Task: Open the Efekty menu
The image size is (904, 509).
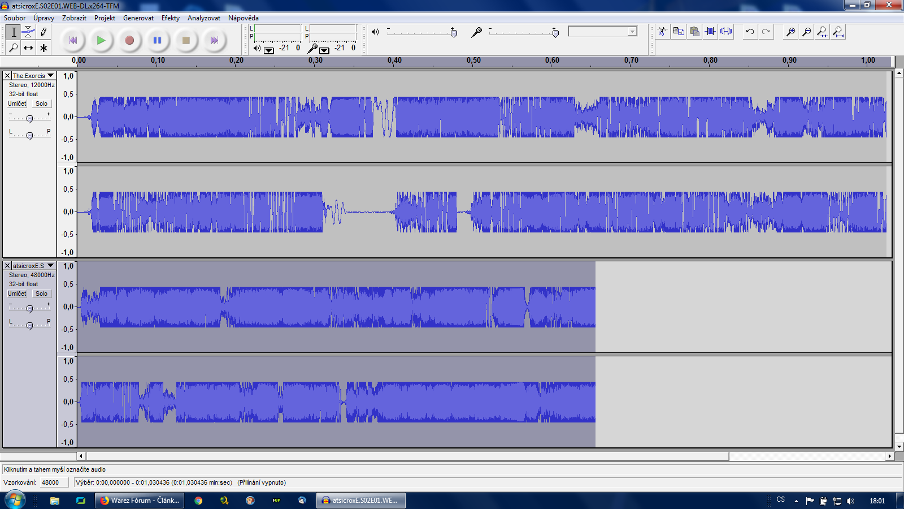Action: click(x=170, y=18)
